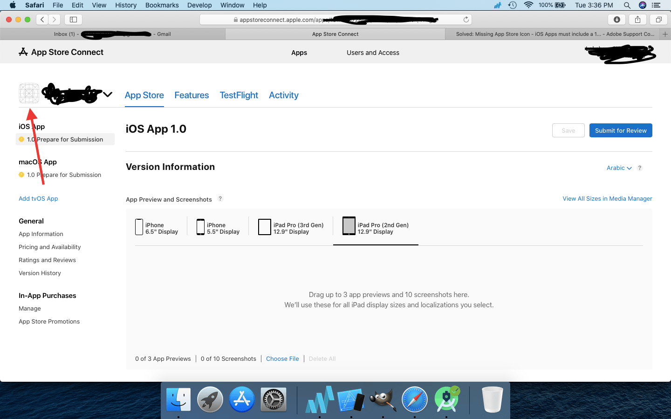Click Add tvOS App link
The image size is (671, 419).
[38, 199]
